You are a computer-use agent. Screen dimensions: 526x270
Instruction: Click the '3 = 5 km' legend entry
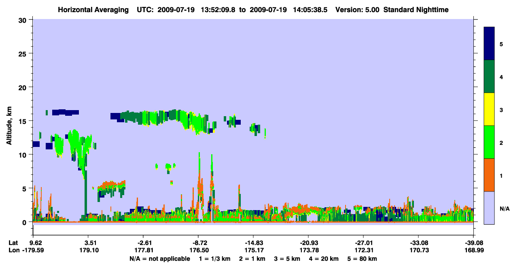[287, 259]
